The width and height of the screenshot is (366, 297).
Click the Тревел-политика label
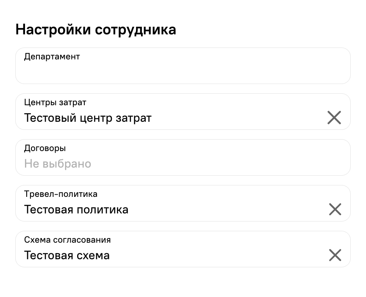coord(61,194)
